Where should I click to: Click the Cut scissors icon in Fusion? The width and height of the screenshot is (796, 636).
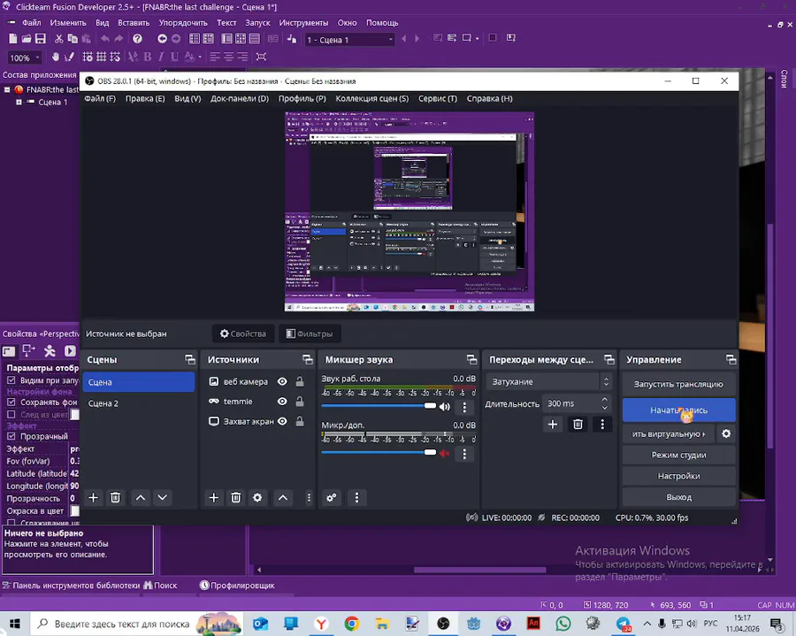pyautogui.click(x=59, y=39)
